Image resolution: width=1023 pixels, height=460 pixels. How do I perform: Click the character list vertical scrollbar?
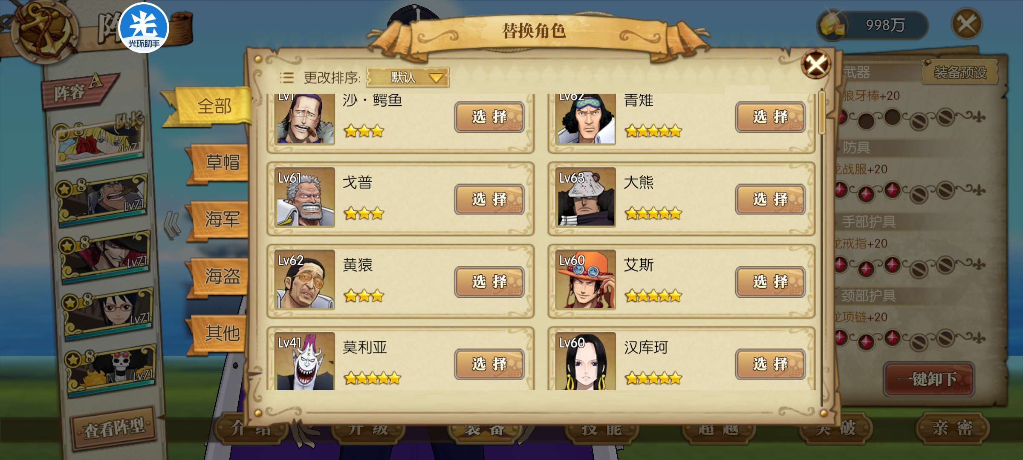pyautogui.click(x=822, y=247)
